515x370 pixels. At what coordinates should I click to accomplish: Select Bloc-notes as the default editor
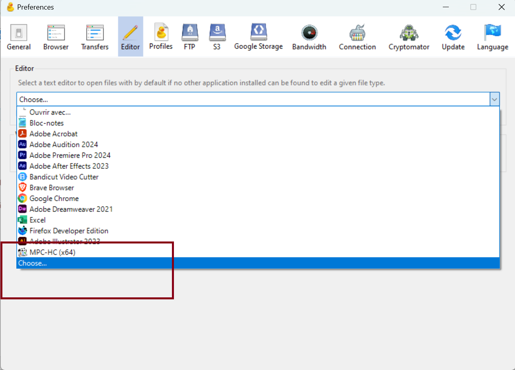[258, 123]
